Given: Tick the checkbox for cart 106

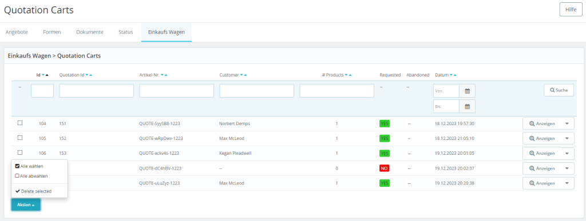Looking at the screenshot, I should pos(20,152).
